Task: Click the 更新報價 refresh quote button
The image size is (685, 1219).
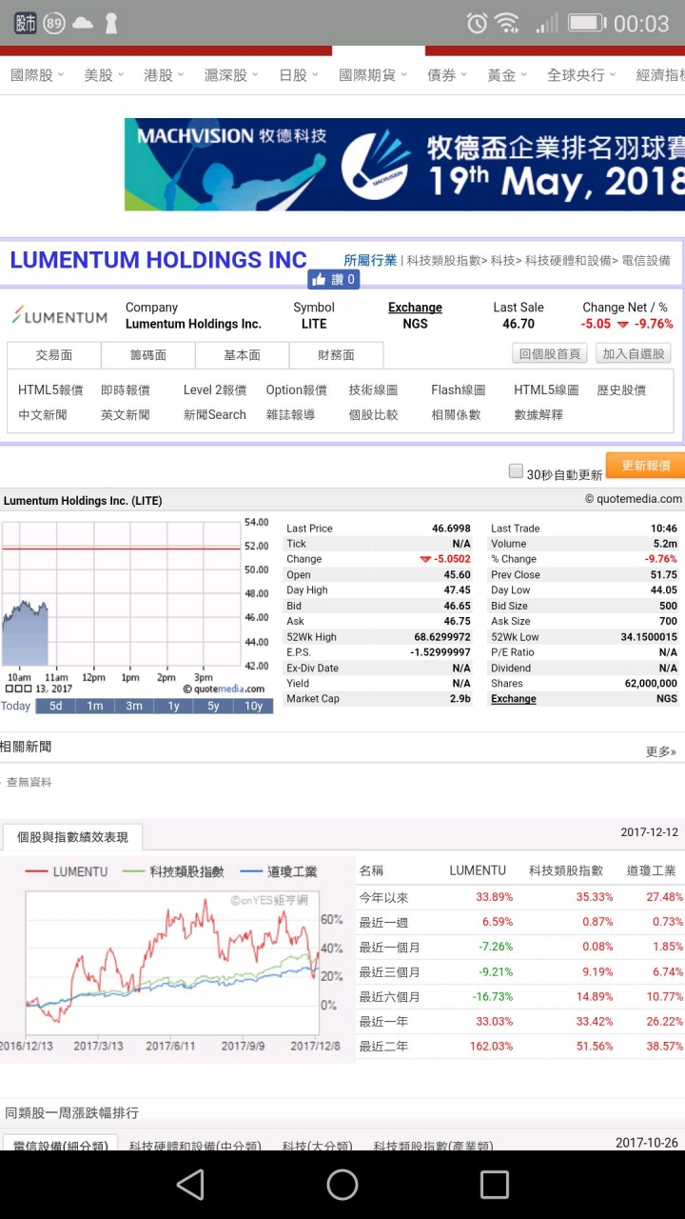Action: tap(646, 466)
